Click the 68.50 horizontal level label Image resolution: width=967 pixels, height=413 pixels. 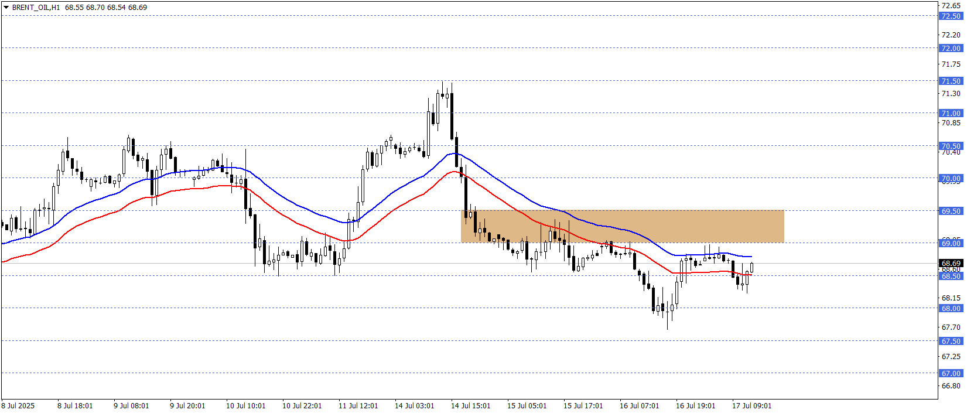click(951, 277)
